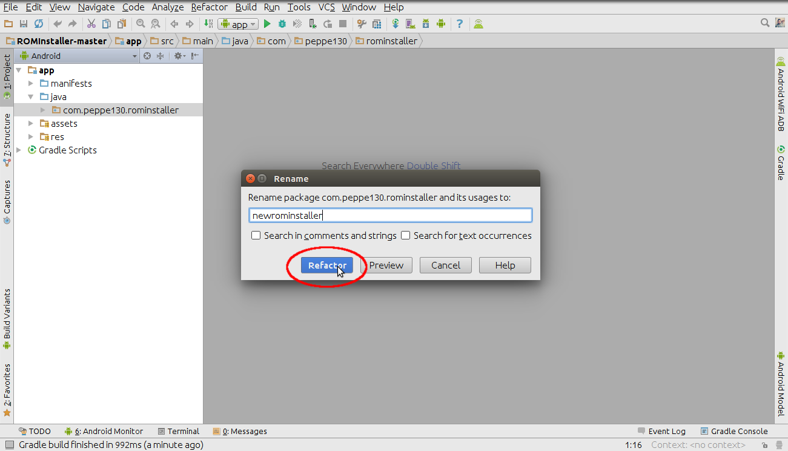This screenshot has width=788, height=451.
Task: Open the File menu
Action: point(10,7)
